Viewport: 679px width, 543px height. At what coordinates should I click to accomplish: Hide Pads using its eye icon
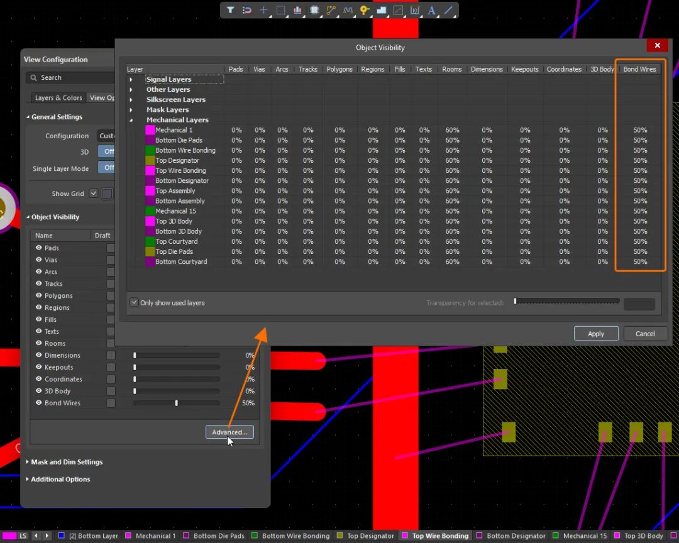(38, 248)
